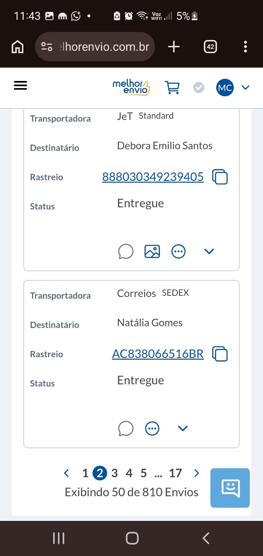Open image icon on Debora's shipment

[152, 251]
